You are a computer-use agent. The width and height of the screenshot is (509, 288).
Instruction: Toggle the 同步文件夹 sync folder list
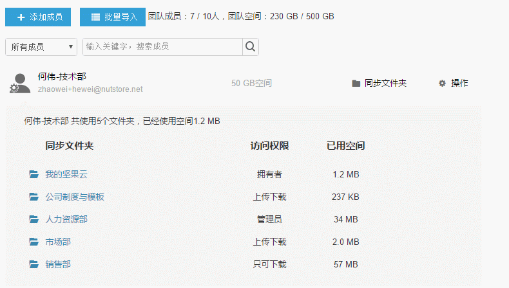[x=379, y=84]
